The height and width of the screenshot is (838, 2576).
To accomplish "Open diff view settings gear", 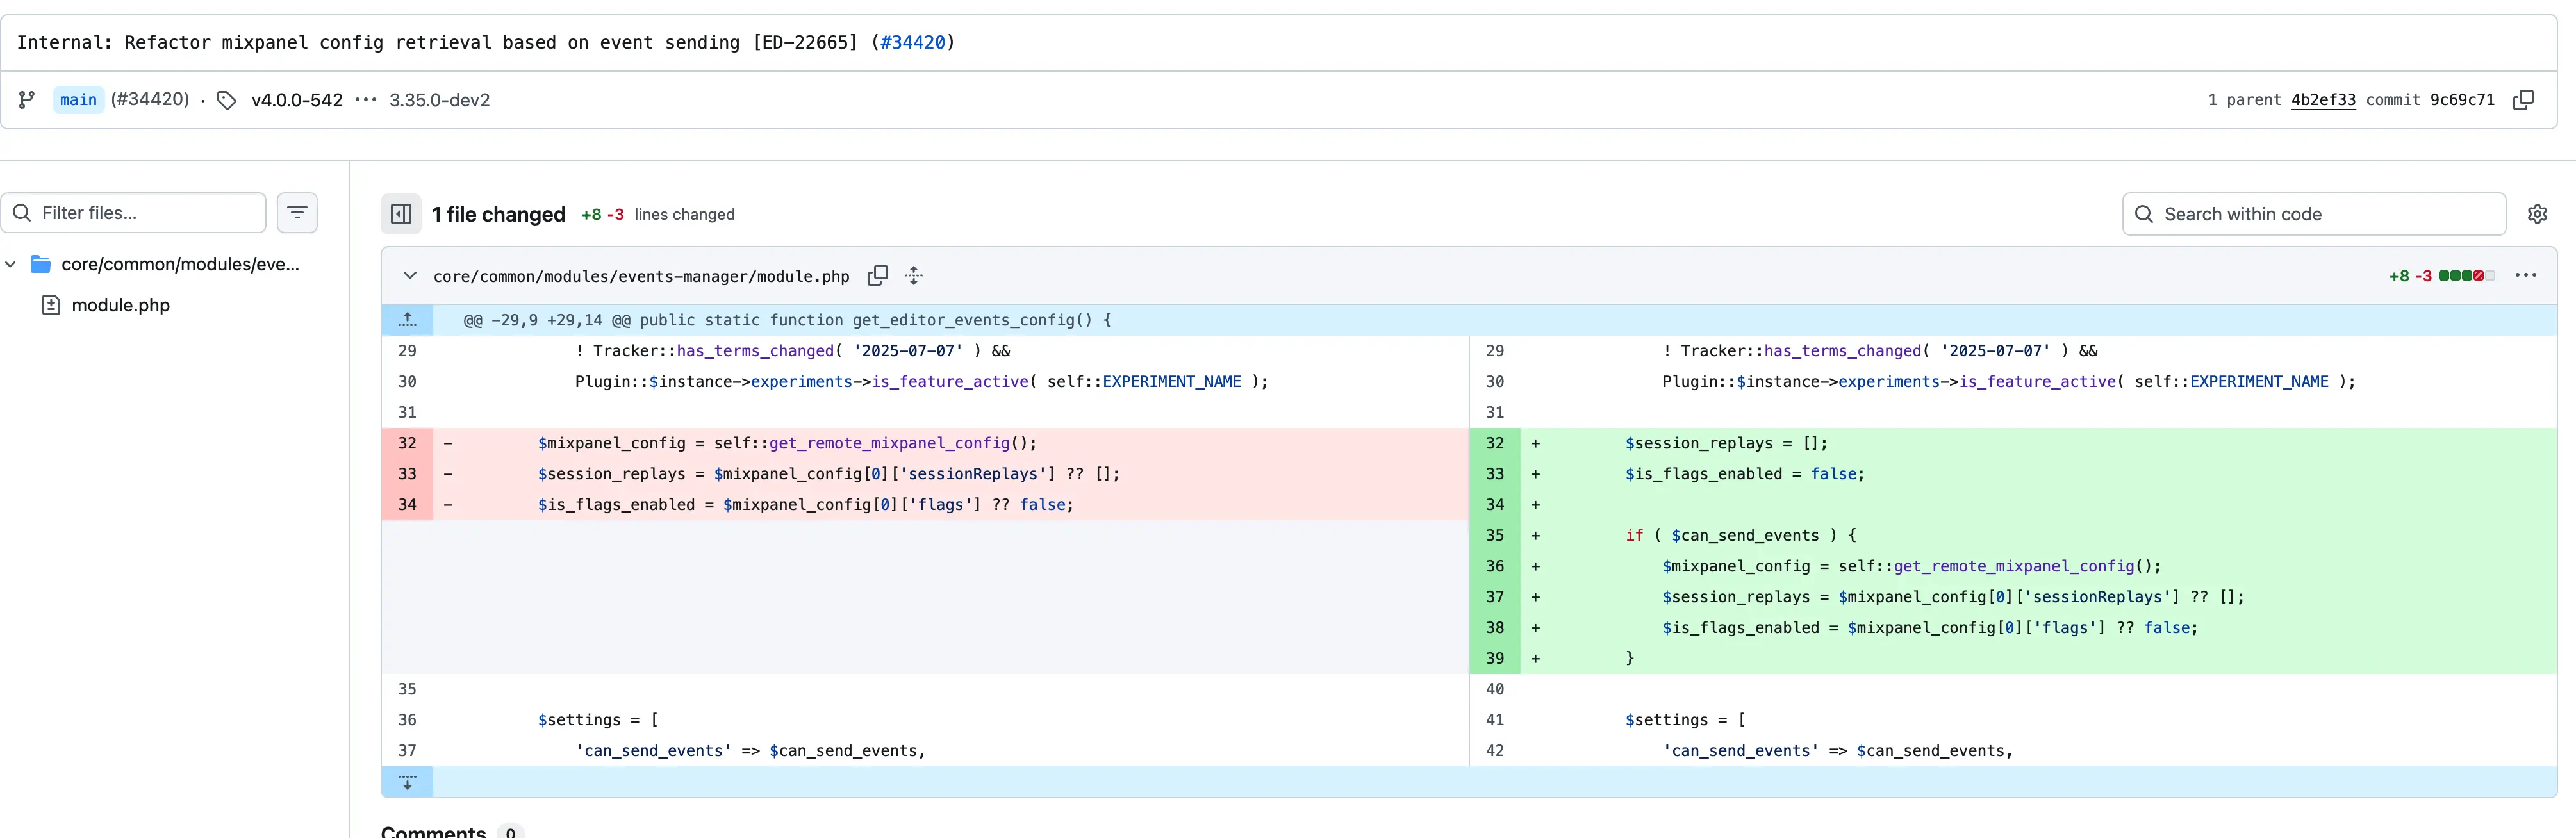I will pyautogui.click(x=2537, y=214).
